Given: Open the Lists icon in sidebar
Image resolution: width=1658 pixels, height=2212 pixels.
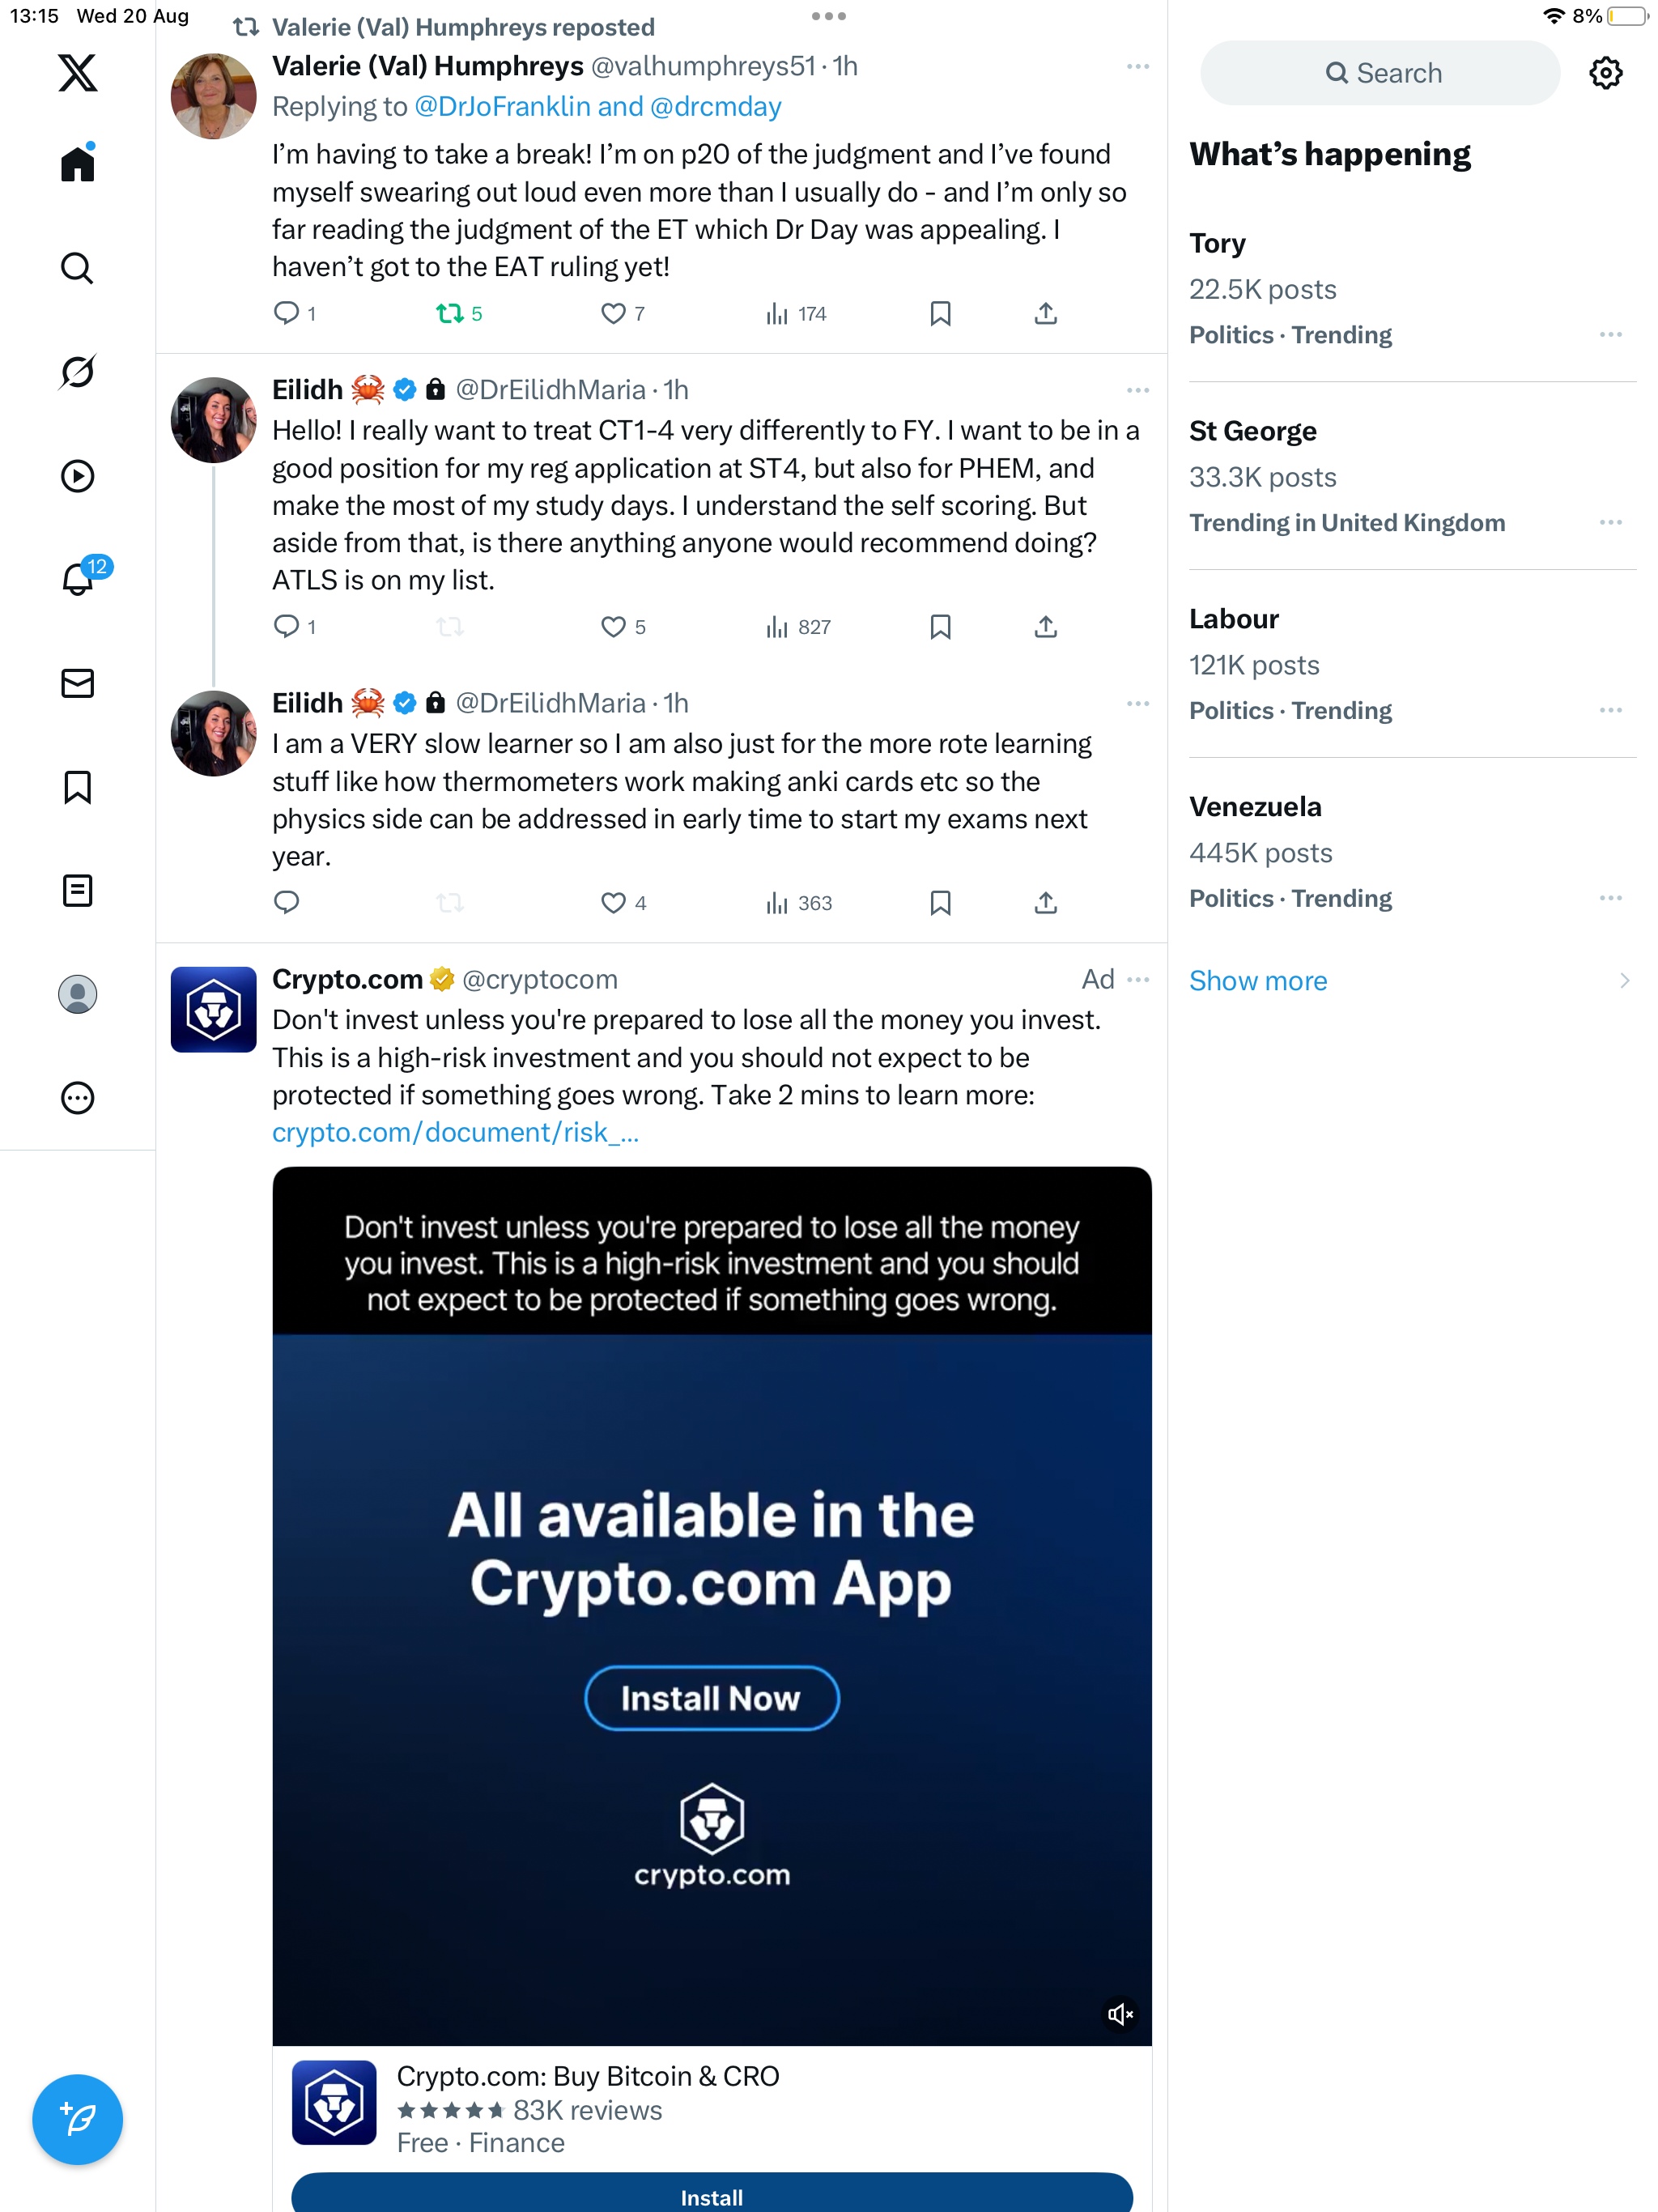Looking at the screenshot, I should coord(77,890).
